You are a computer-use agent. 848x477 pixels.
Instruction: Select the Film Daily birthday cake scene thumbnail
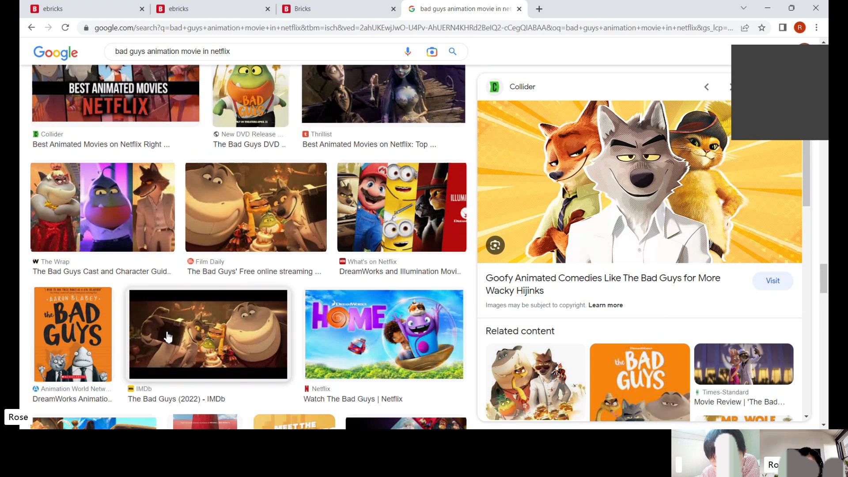click(x=256, y=207)
